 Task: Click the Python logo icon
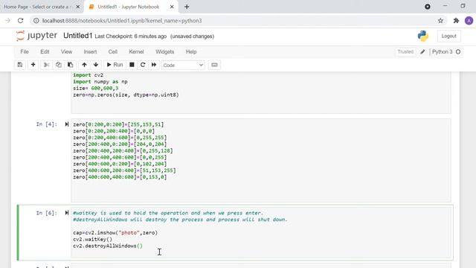(423, 36)
